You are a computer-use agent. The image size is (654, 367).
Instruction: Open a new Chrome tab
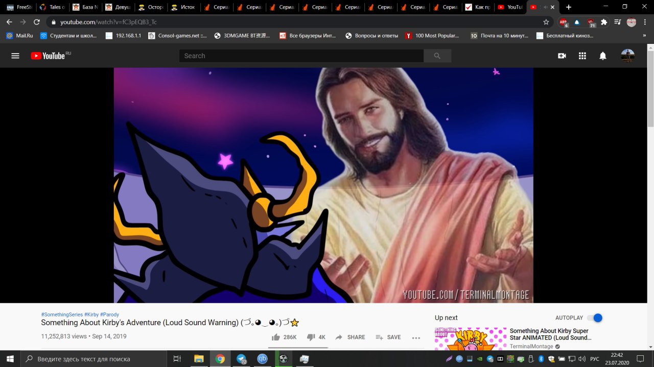pyautogui.click(x=569, y=7)
